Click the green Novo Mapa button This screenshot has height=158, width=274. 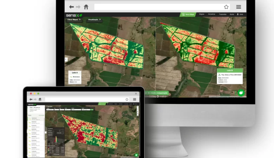coord(188,14)
